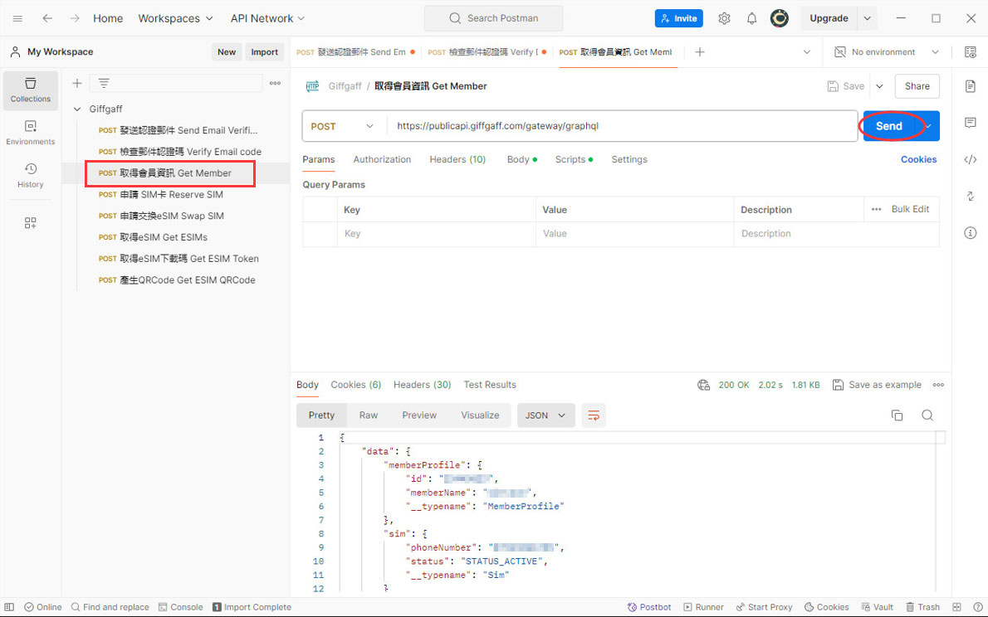This screenshot has height=617, width=988.
Task: Open the Environments sidebar panel
Action: (31, 133)
